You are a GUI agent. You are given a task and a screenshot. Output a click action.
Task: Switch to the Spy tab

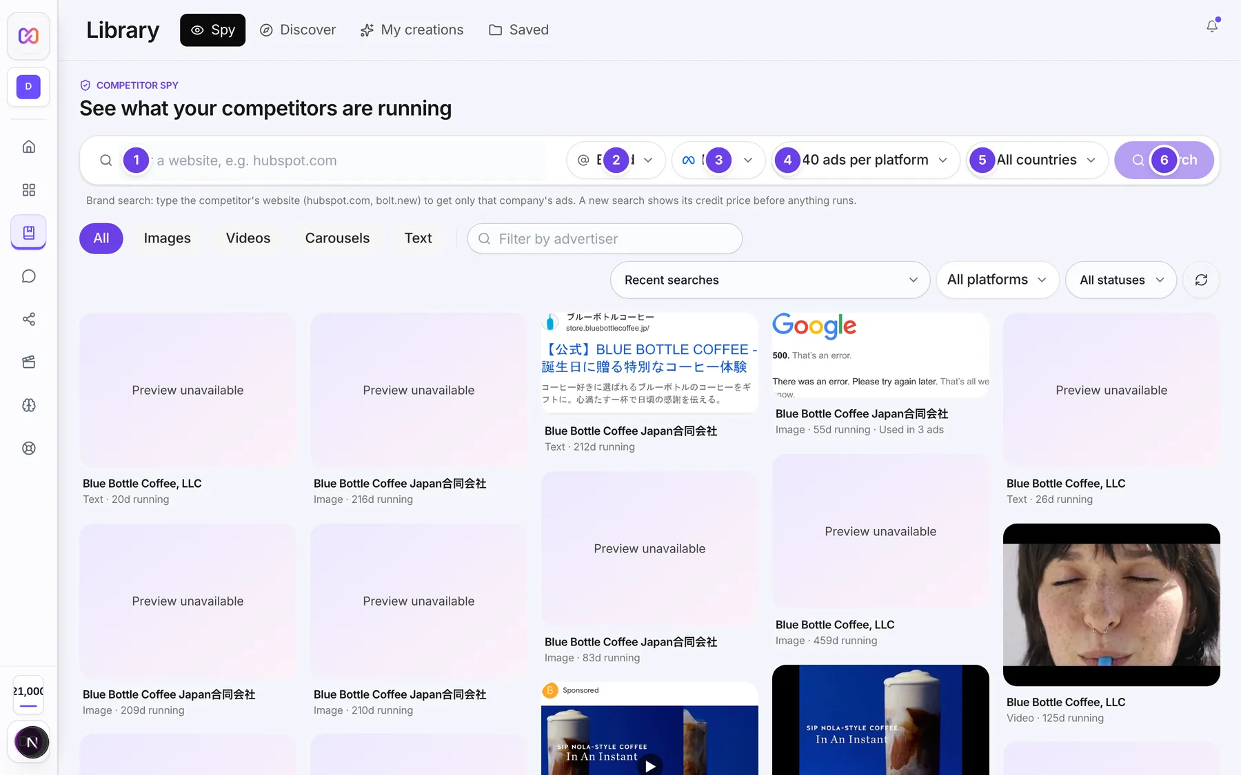[212, 30]
